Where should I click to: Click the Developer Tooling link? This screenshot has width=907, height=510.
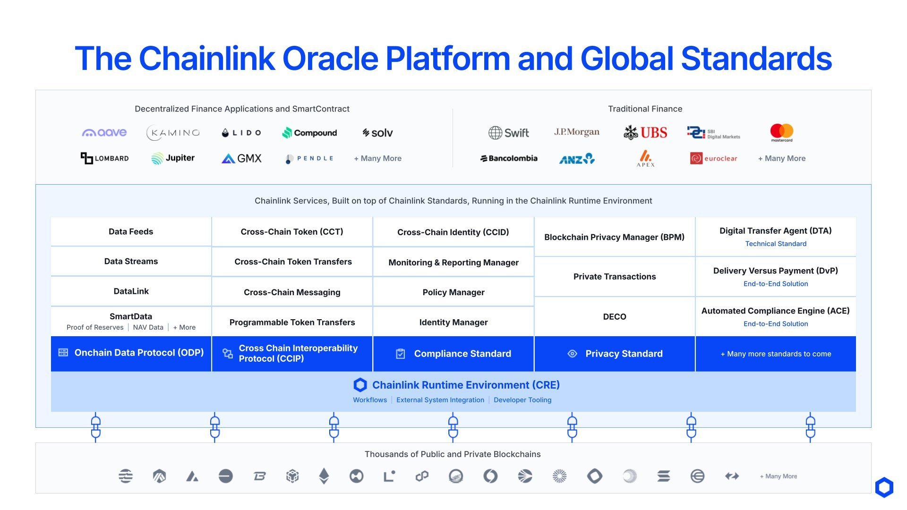(522, 400)
